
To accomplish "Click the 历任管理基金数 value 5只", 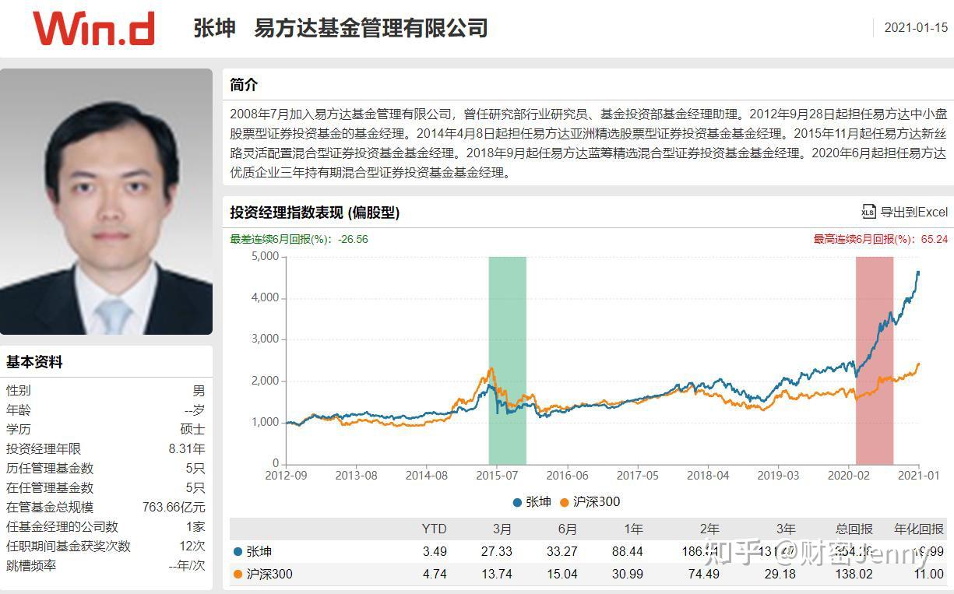I will coord(195,469).
